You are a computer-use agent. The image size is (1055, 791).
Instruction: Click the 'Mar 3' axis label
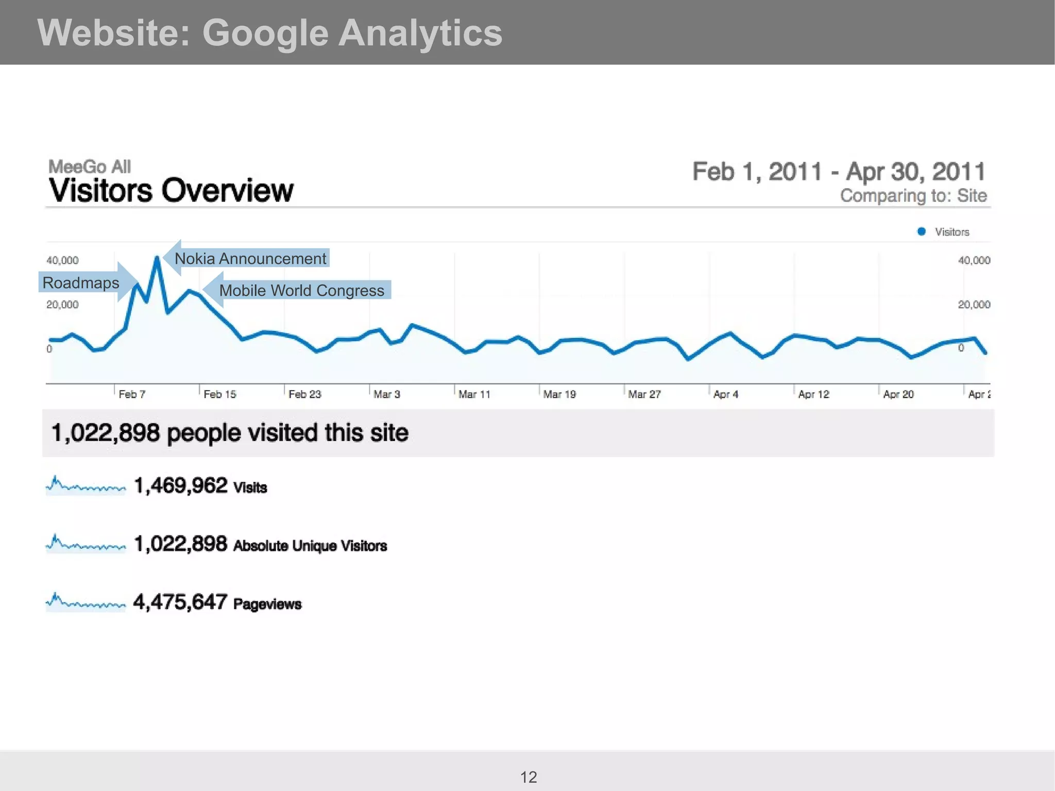tap(387, 394)
